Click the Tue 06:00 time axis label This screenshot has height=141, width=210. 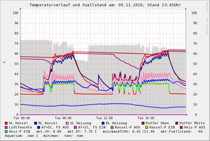click(x=63, y=118)
